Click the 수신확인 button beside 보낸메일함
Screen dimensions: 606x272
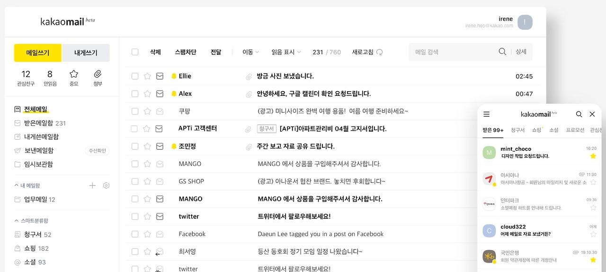pos(98,151)
